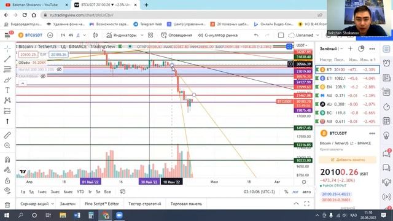Open the Fibonacci retracement tools
Viewport: 393px width, 221px height.
(x=7, y=69)
